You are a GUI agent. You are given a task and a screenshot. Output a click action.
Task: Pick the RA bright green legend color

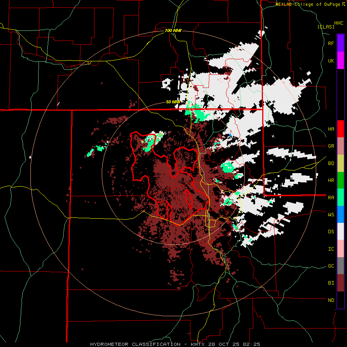coord(340,197)
